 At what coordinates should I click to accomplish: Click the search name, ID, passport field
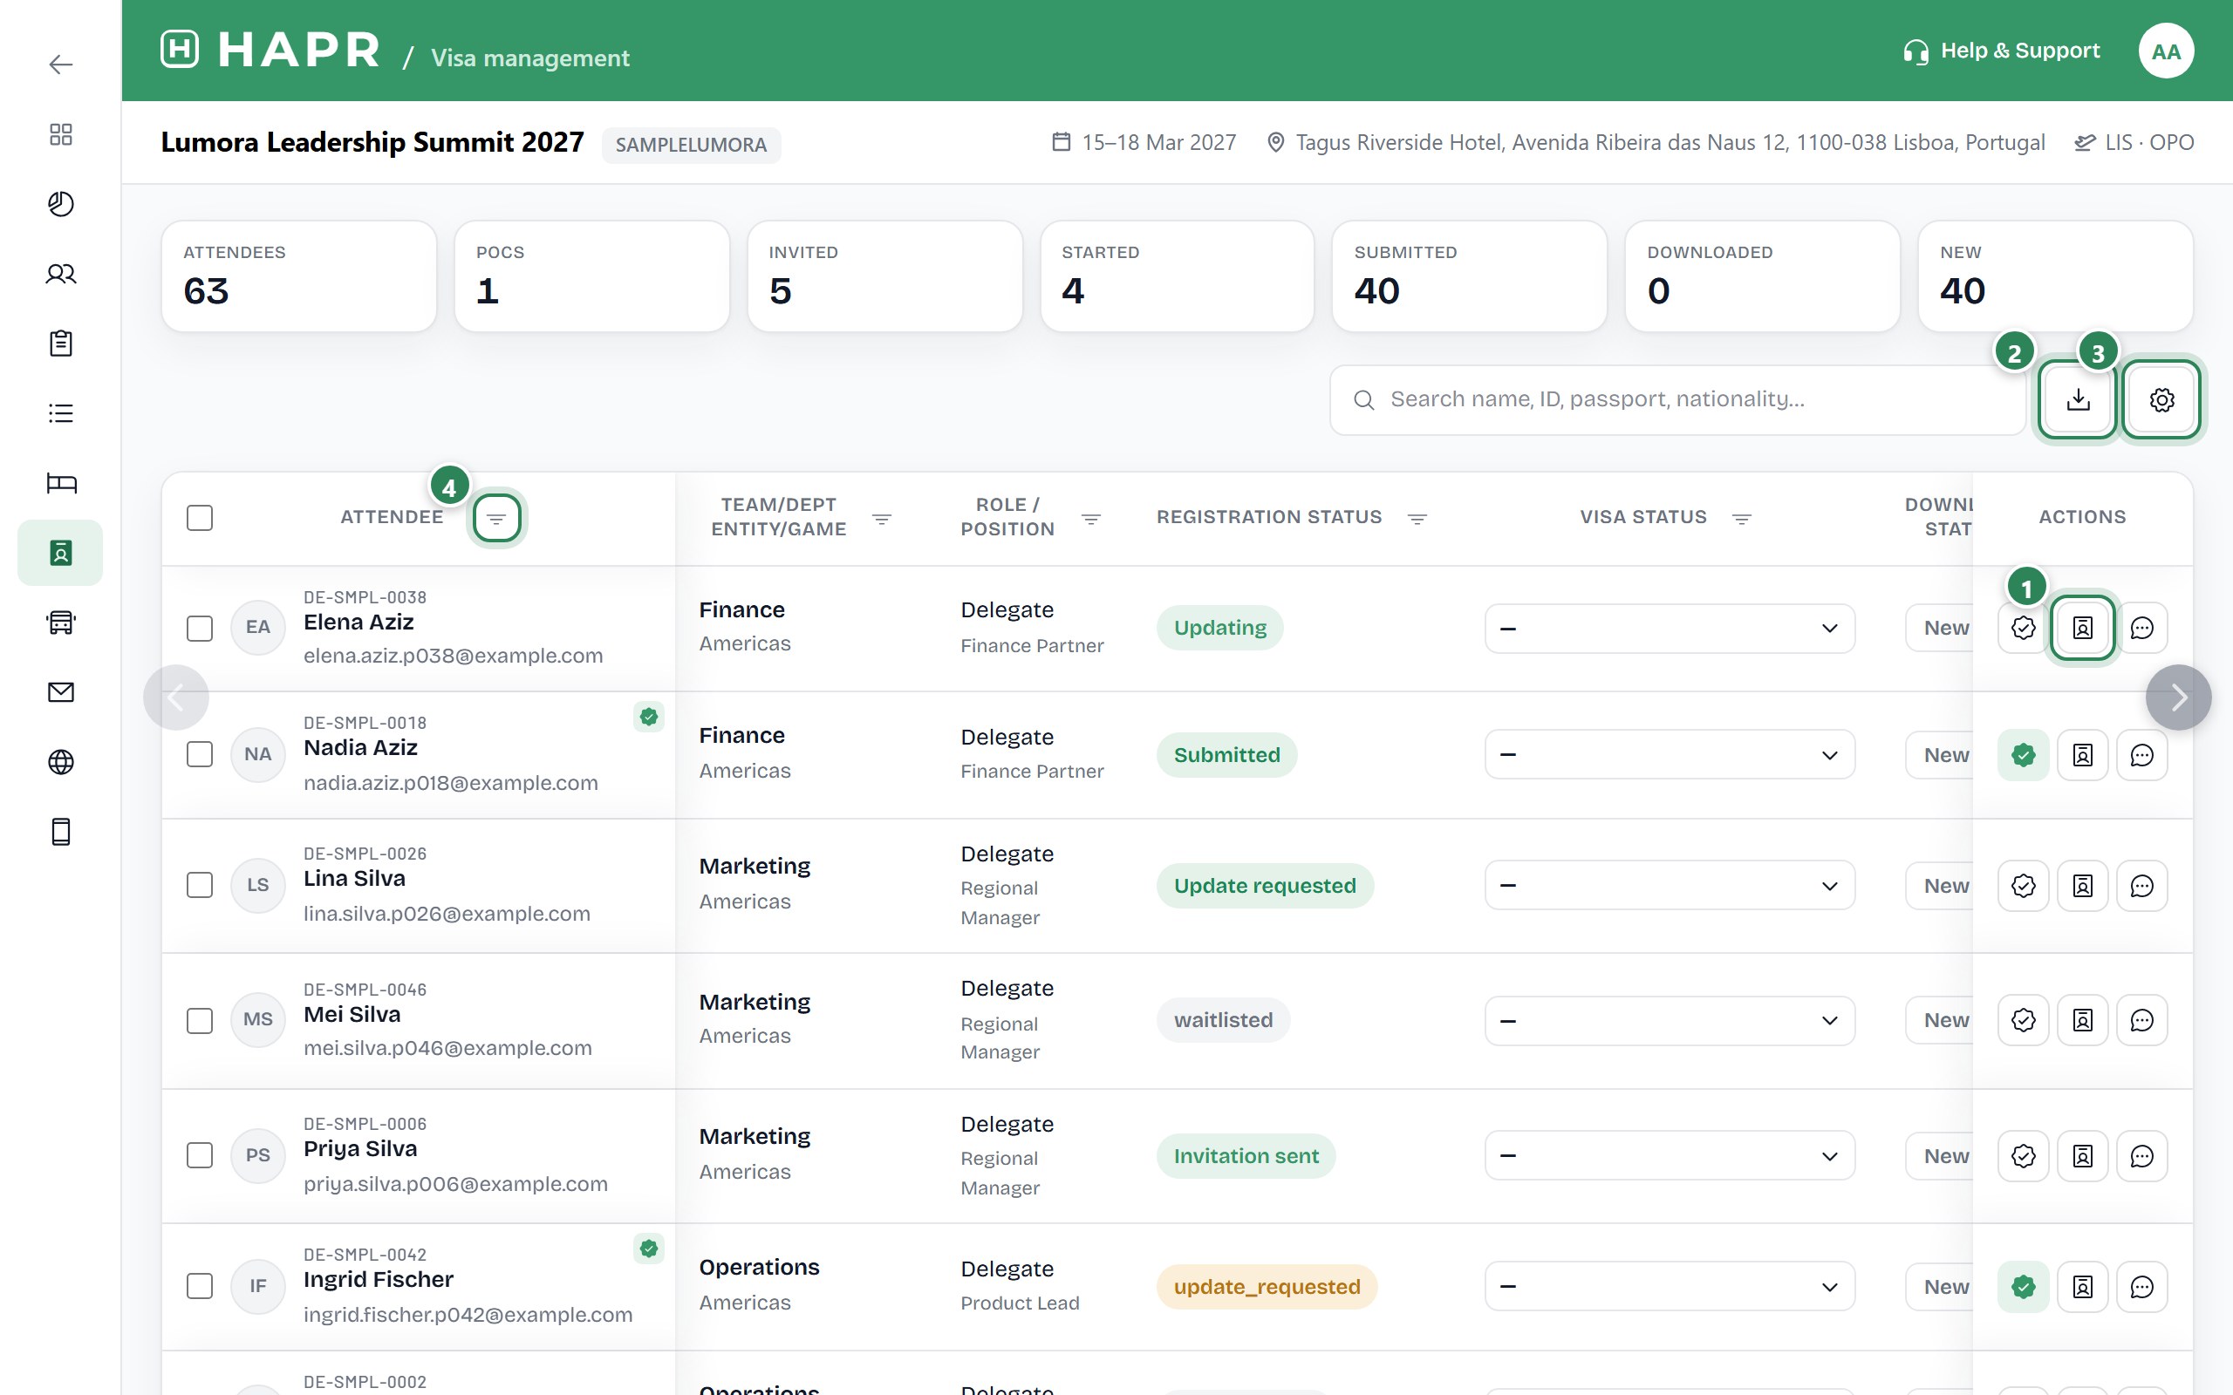[x=1677, y=399]
